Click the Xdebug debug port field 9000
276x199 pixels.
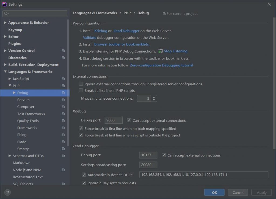coord(113,120)
